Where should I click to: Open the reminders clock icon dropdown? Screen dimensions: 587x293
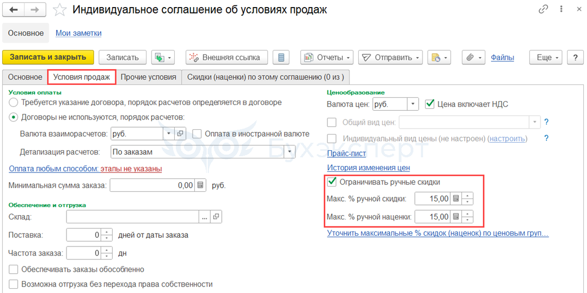click(439, 58)
